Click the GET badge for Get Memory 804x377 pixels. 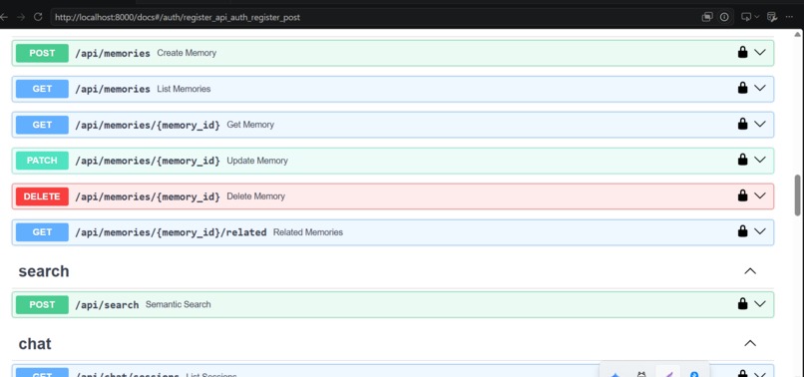42,125
